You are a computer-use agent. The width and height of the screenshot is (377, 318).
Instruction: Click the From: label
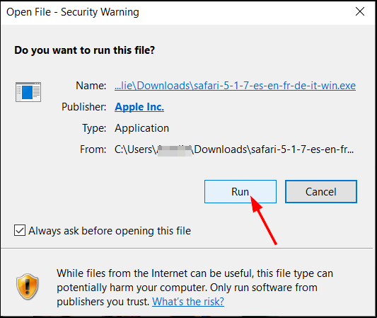pos(93,149)
